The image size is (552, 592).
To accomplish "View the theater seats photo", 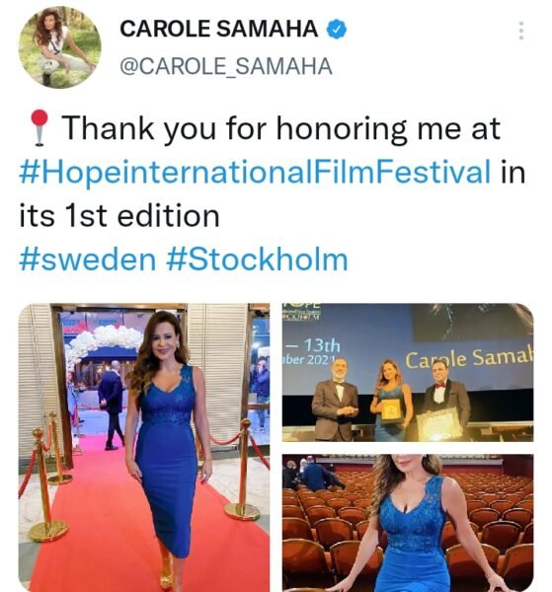I will [408, 523].
